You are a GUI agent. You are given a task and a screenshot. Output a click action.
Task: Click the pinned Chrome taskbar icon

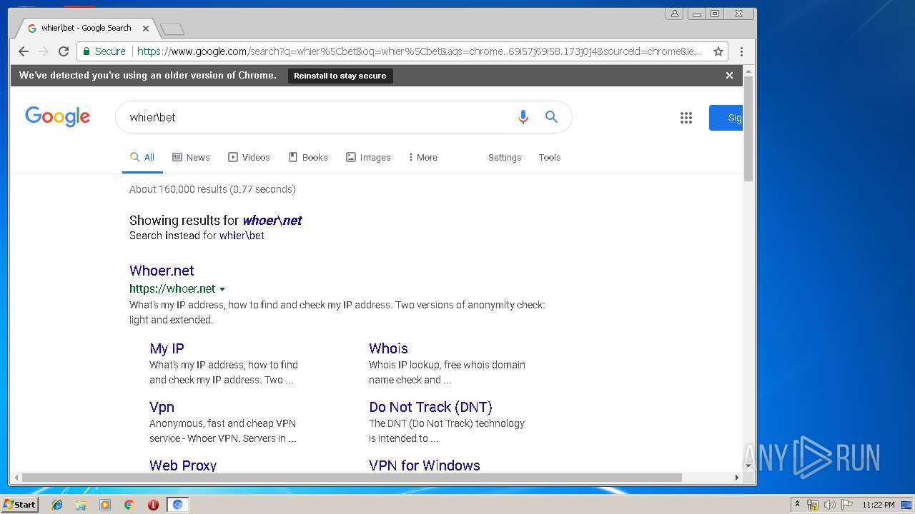point(129,505)
